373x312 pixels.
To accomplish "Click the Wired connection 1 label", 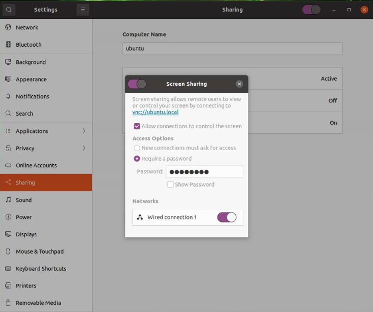I will [172, 217].
